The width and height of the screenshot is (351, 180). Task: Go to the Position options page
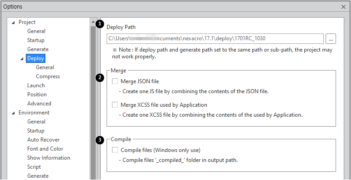37,95
